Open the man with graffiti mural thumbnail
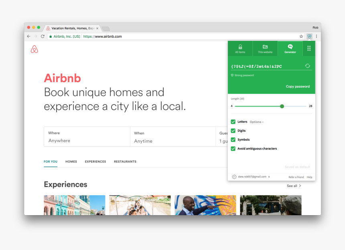 coord(205,205)
